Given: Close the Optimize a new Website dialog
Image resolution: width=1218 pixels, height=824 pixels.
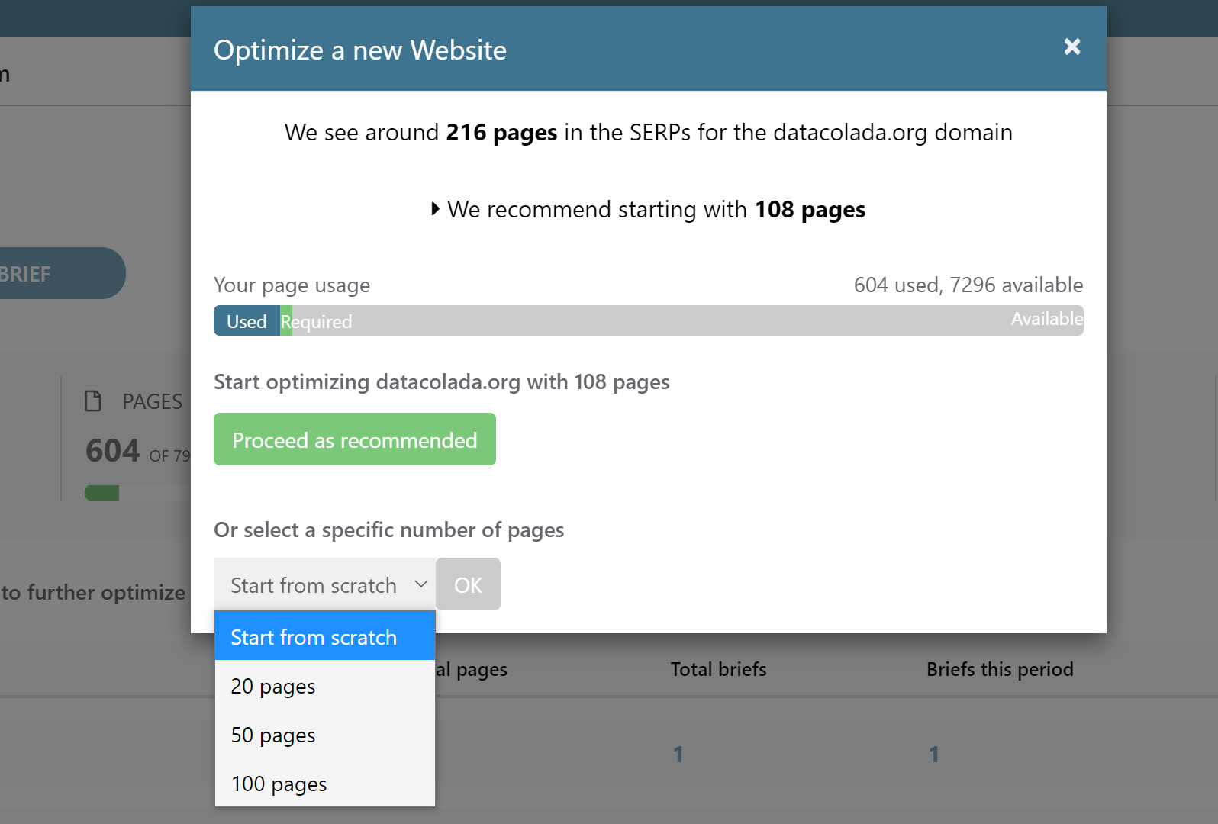Looking at the screenshot, I should [1072, 47].
